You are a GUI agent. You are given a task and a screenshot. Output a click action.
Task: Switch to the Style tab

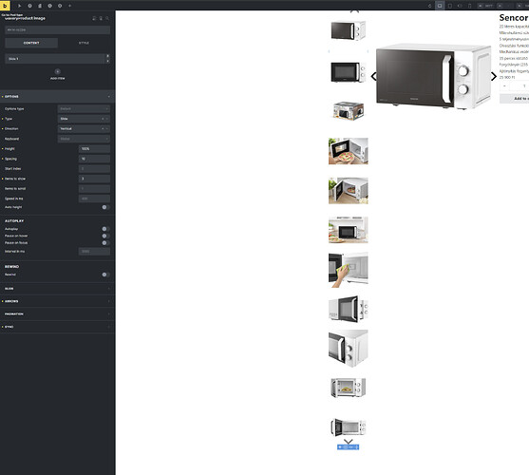pos(84,43)
